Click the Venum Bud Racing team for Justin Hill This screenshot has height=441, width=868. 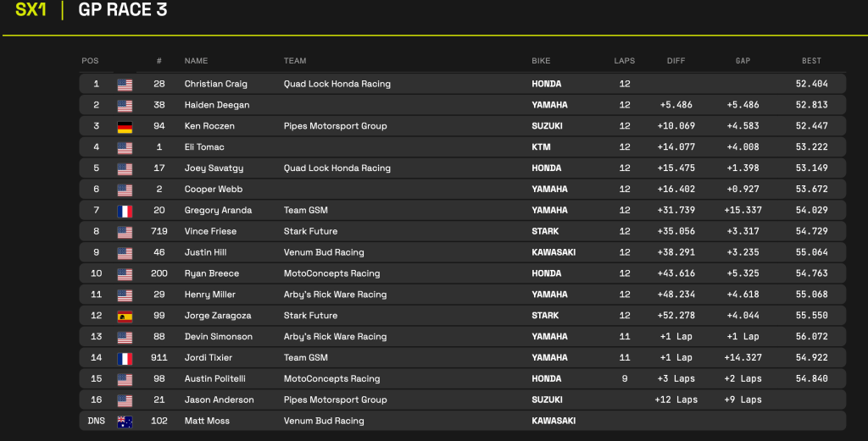(x=324, y=252)
